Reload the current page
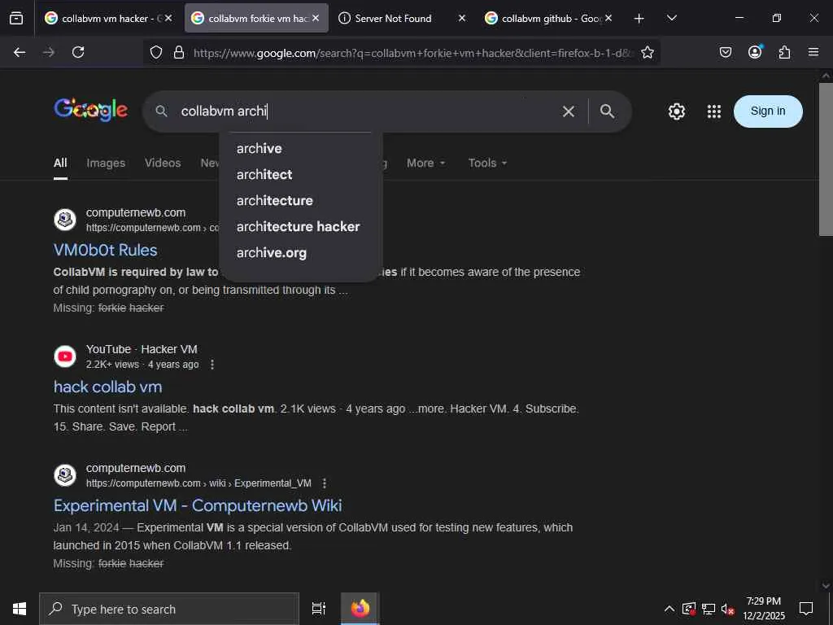The image size is (833, 625). tap(78, 52)
